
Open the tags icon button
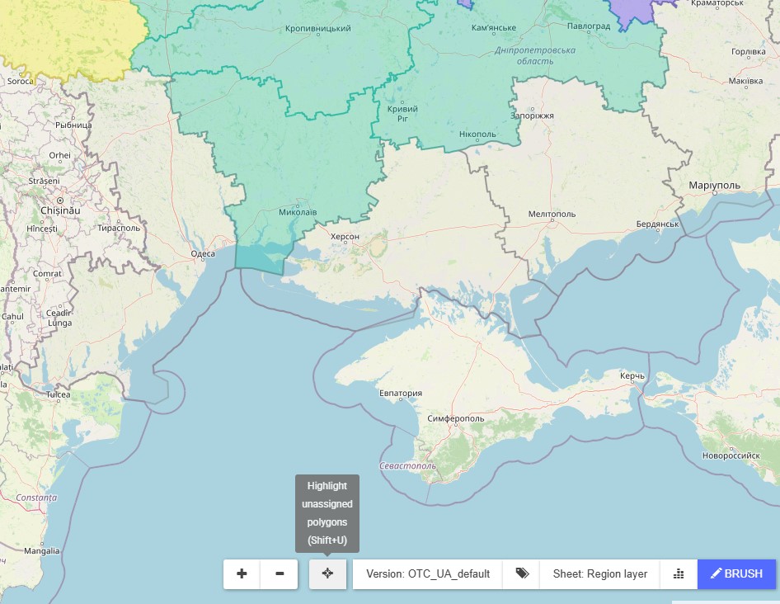click(x=521, y=573)
